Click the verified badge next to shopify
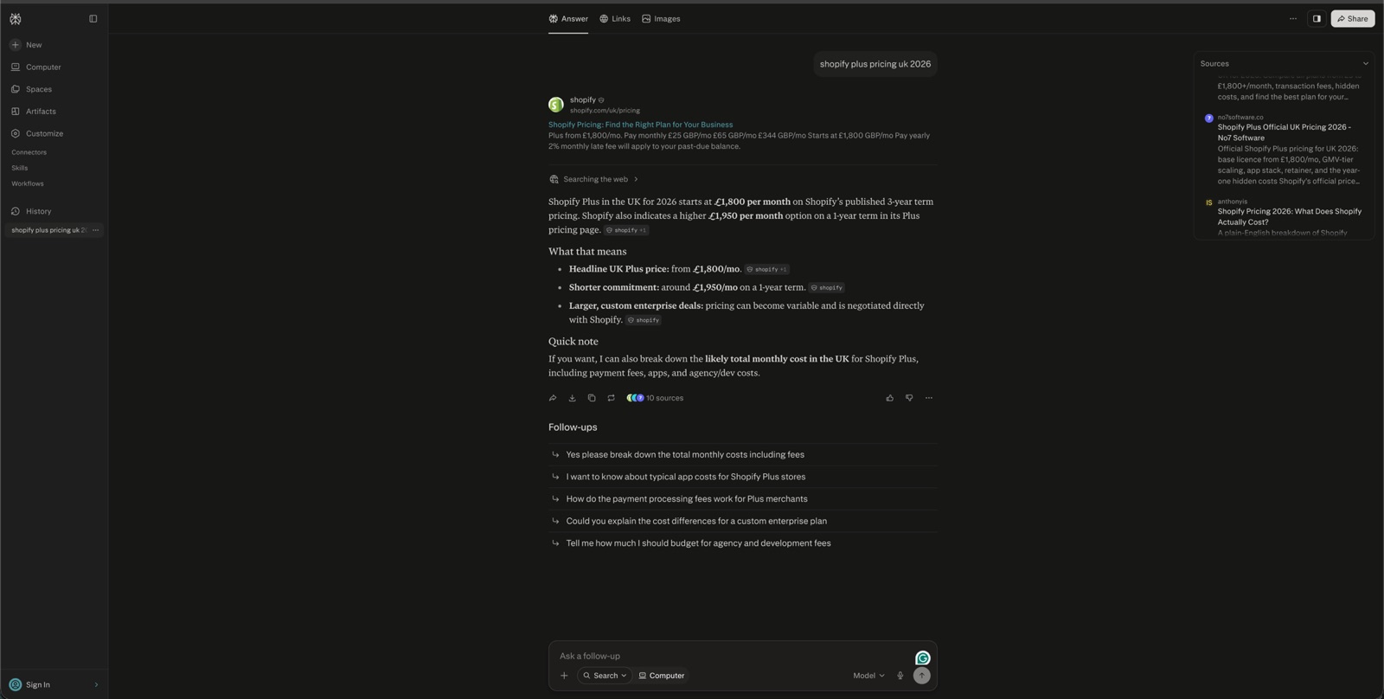1384x699 pixels. point(601,100)
